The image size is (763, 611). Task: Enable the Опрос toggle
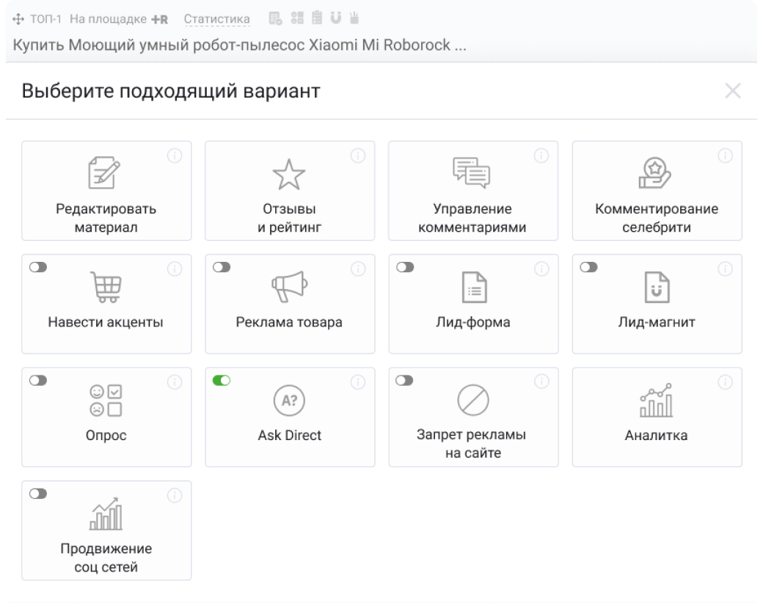[x=37, y=381]
